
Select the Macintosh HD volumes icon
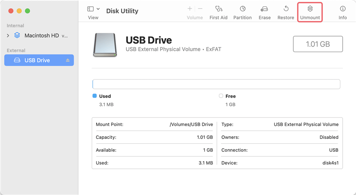[17, 35]
